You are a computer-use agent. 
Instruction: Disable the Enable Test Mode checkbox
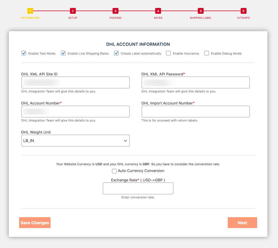click(24, 53)
